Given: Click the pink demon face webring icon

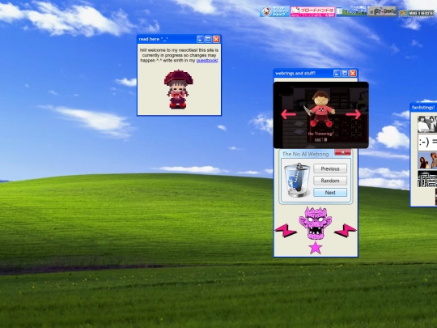Looking at the screenshot, I should pyautogui.click(x=316, y=224).
